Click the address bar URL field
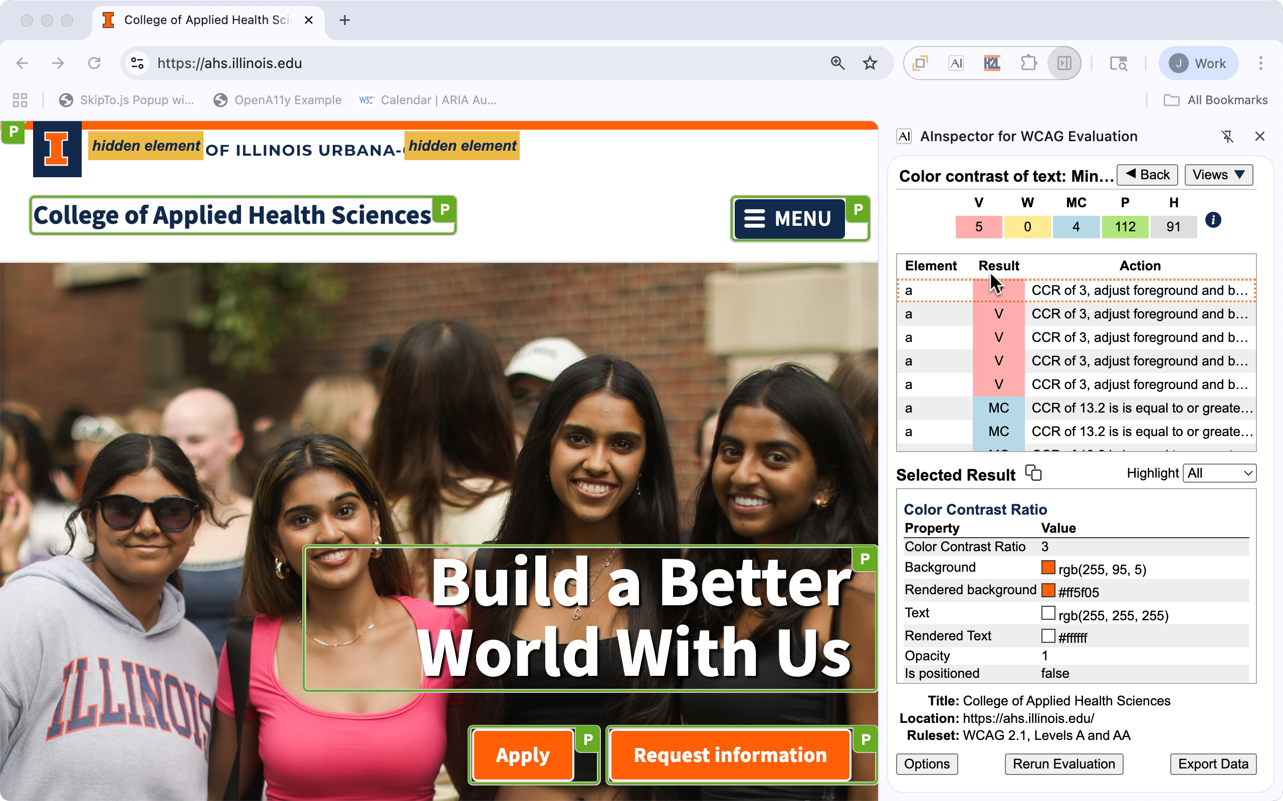Screen dimensions: 1283x801 coord(477,63)
